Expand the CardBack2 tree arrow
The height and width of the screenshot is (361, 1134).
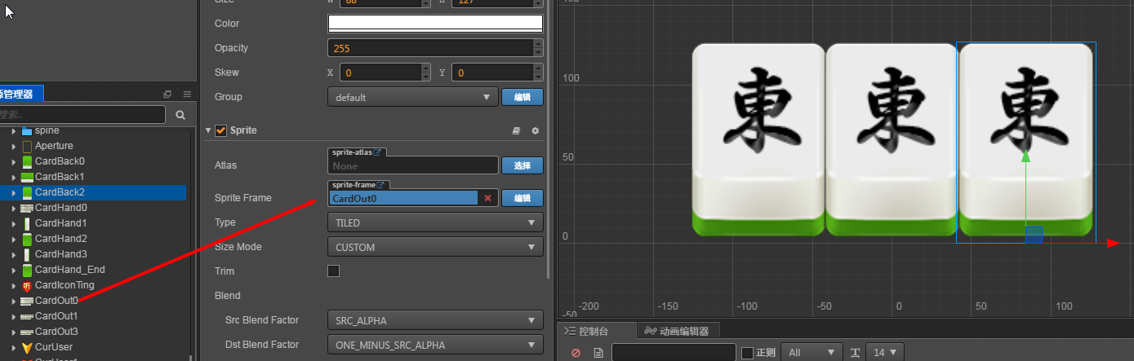point(14,192)
